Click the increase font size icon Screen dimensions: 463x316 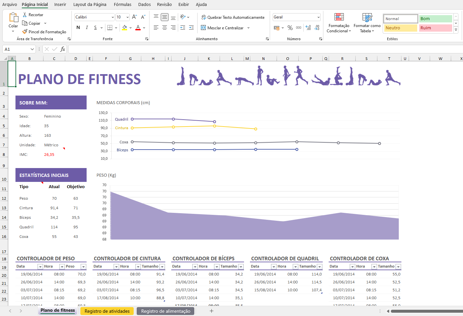(x=134, y=17)
